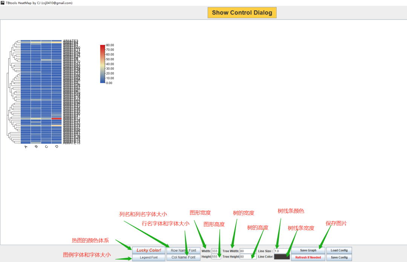Click the legend value 80.00
This screenshot has width=407, height=262.
(110, 45)
